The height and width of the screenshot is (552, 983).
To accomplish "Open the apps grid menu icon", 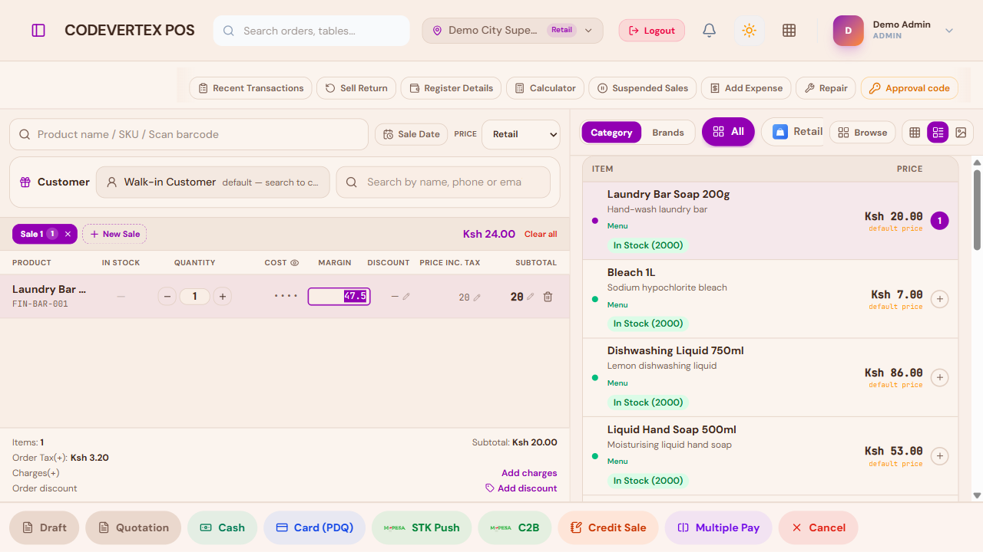I will (789, 31).
